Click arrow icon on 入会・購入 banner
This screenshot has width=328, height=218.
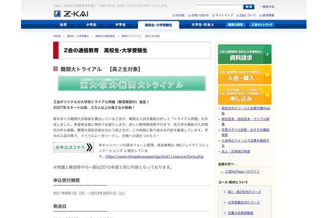click(x=267, y=75)
